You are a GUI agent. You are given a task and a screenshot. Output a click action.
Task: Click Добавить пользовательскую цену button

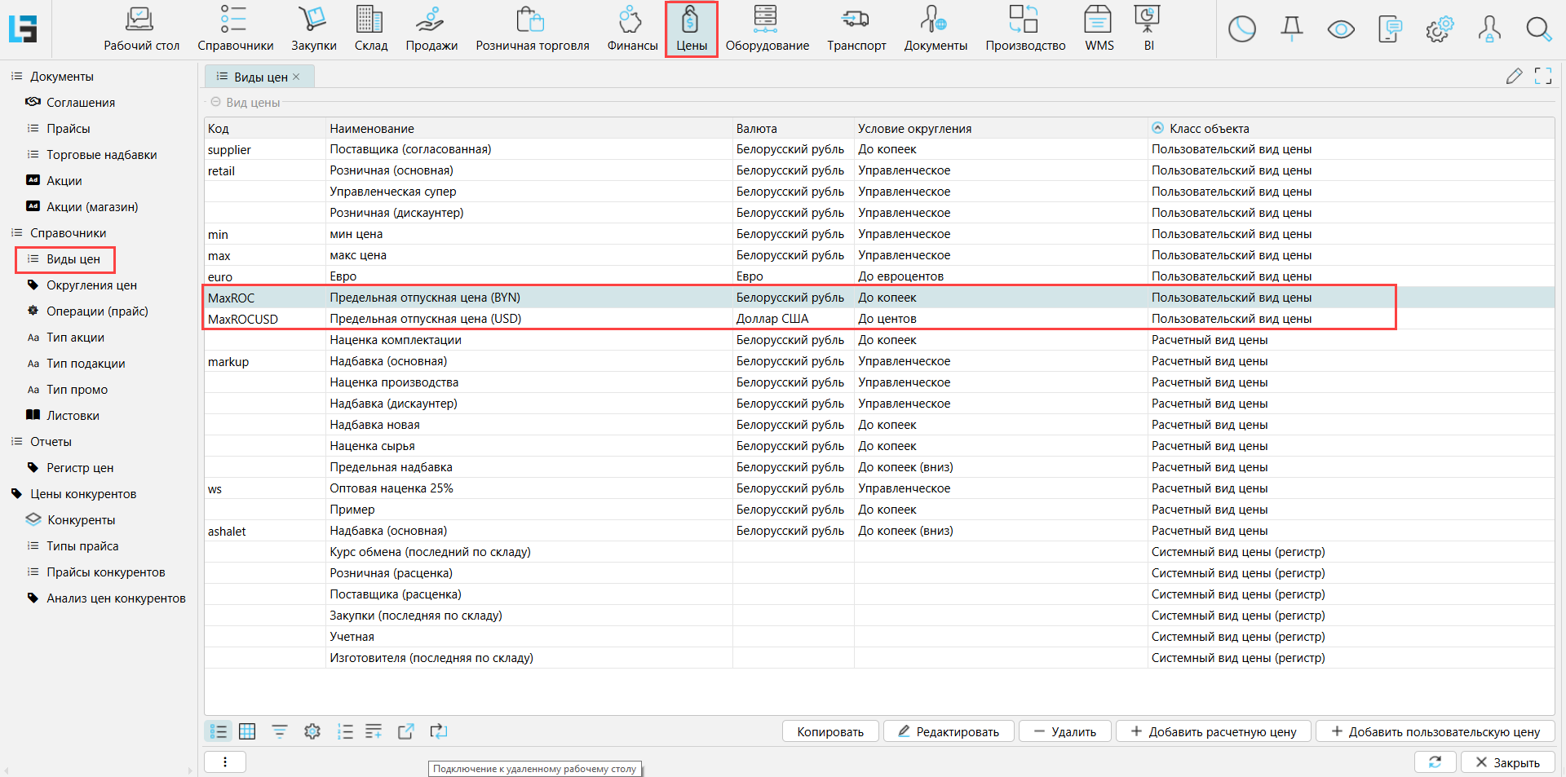pyautogui.click(x=1435, y=731)
